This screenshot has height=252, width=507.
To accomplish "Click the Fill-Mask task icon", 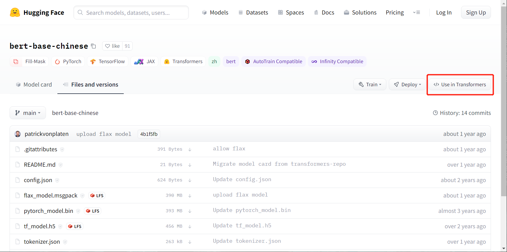I will [x=16, y=62].
